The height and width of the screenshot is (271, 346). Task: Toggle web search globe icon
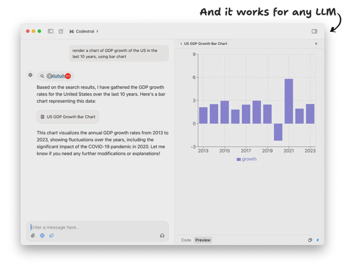[x=42, y=235]
